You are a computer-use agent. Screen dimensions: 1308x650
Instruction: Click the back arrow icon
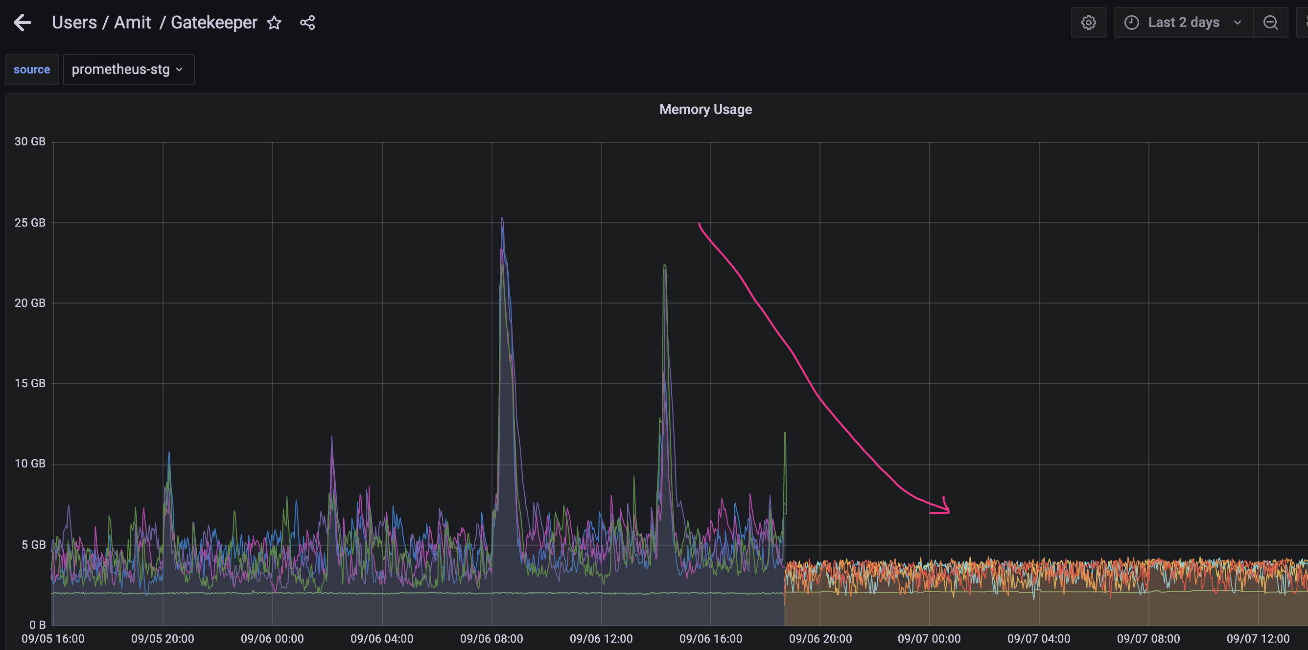coord(23,23)
